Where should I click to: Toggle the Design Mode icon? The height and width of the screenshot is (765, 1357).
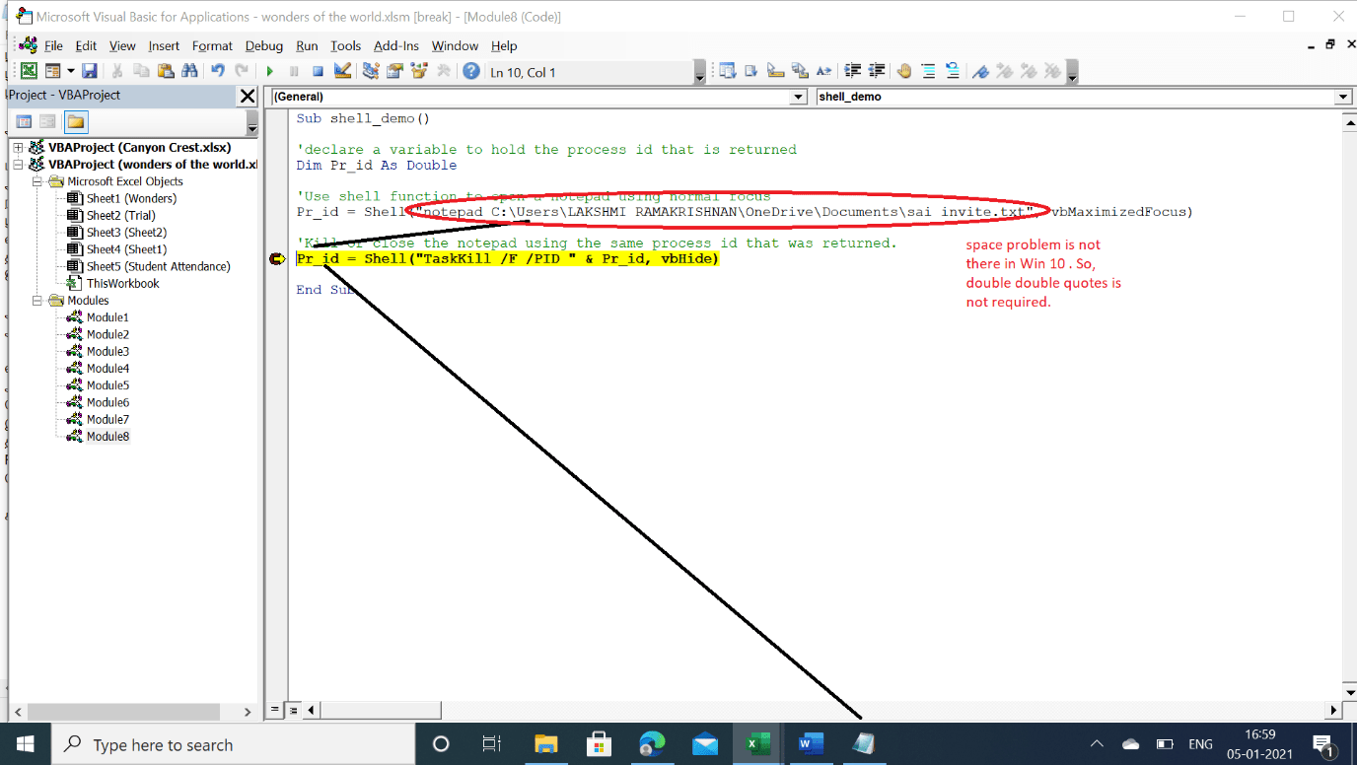[341, 70]
